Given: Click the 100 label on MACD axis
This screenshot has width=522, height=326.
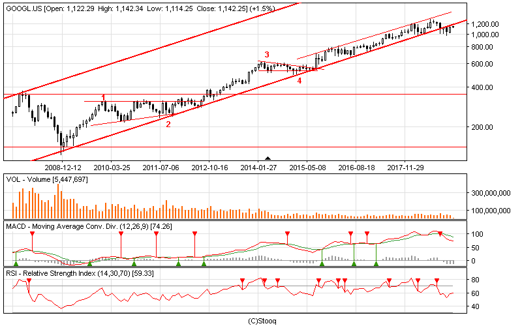Looking at the screenshot, I should (x=478, y=234).
